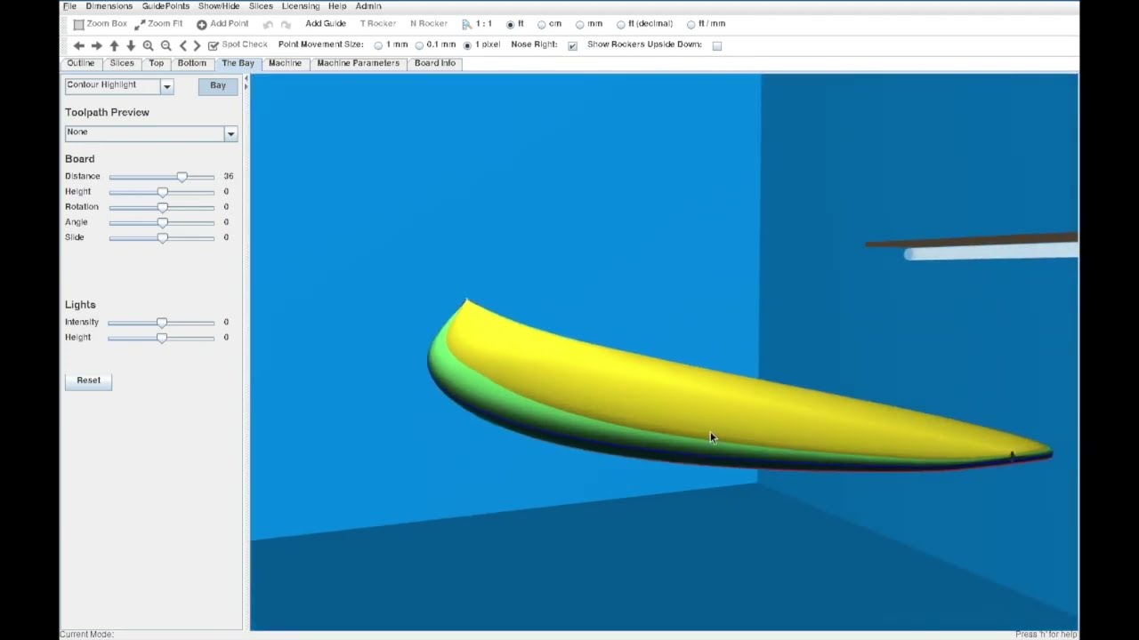Click the Bay button

[x=218, y=85]
